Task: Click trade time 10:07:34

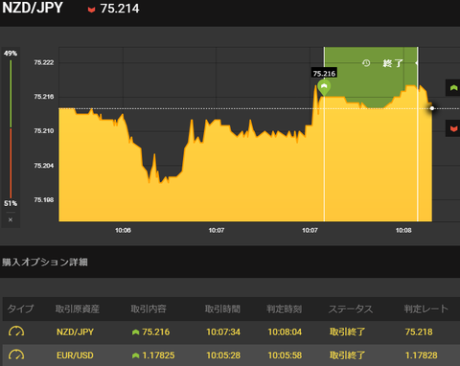Action: 223,332
